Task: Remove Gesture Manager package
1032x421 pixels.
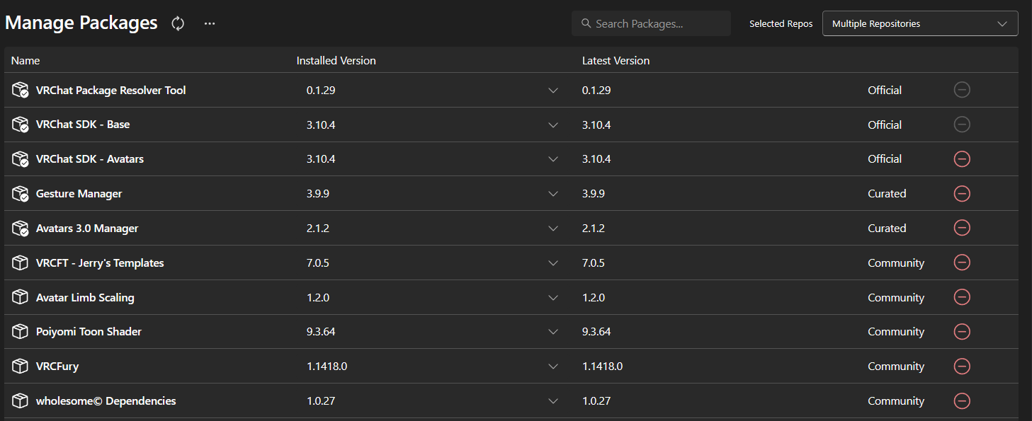Action: click(x=962, y=193)
